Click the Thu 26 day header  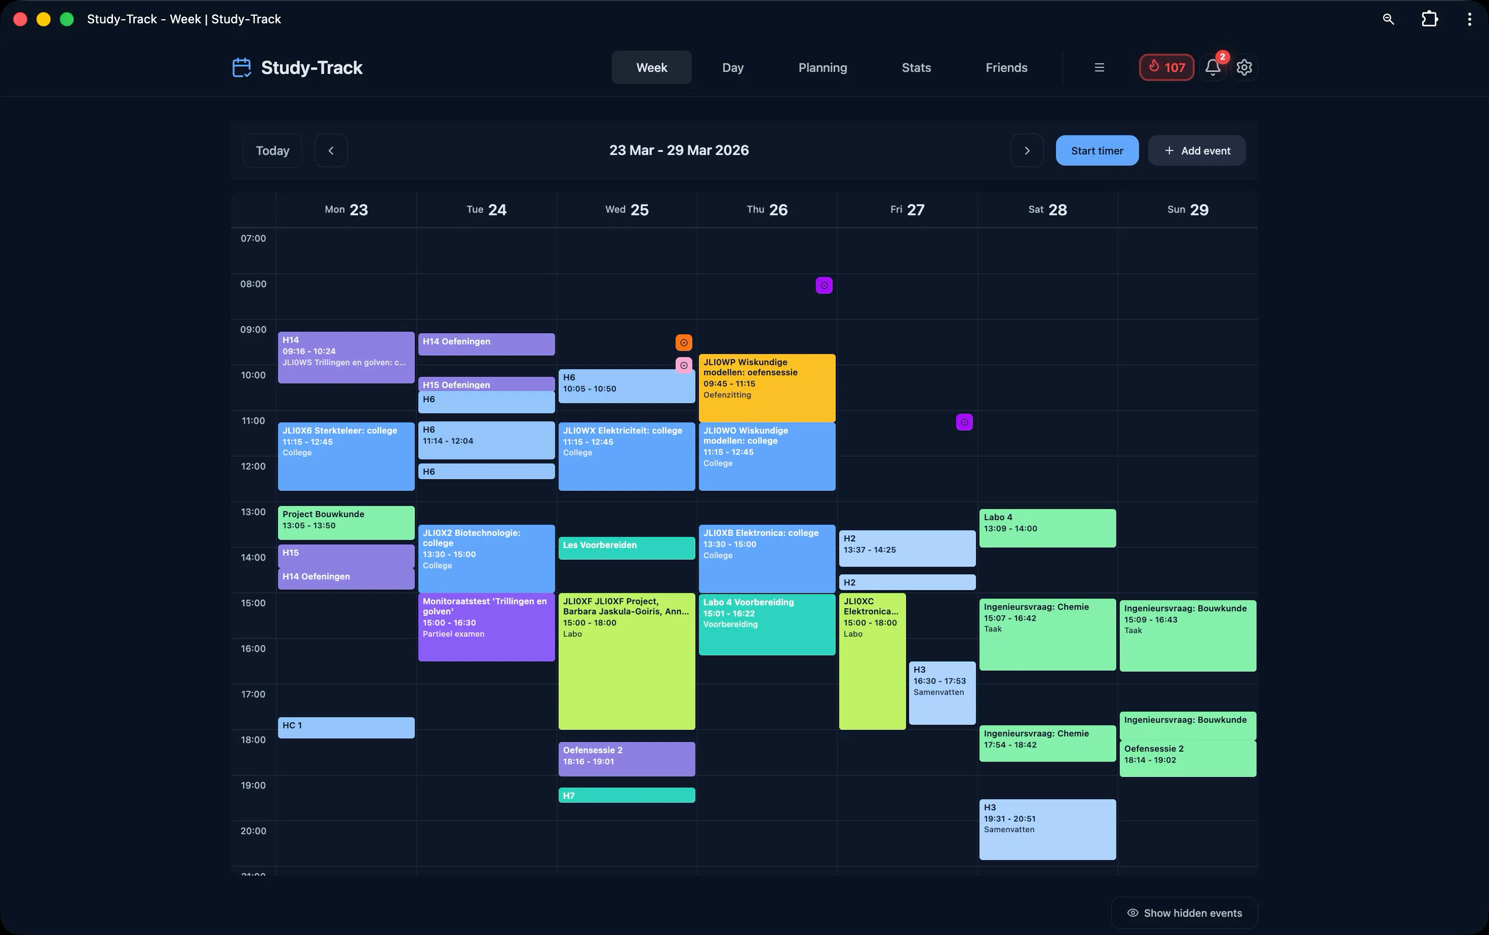(767, 210)
